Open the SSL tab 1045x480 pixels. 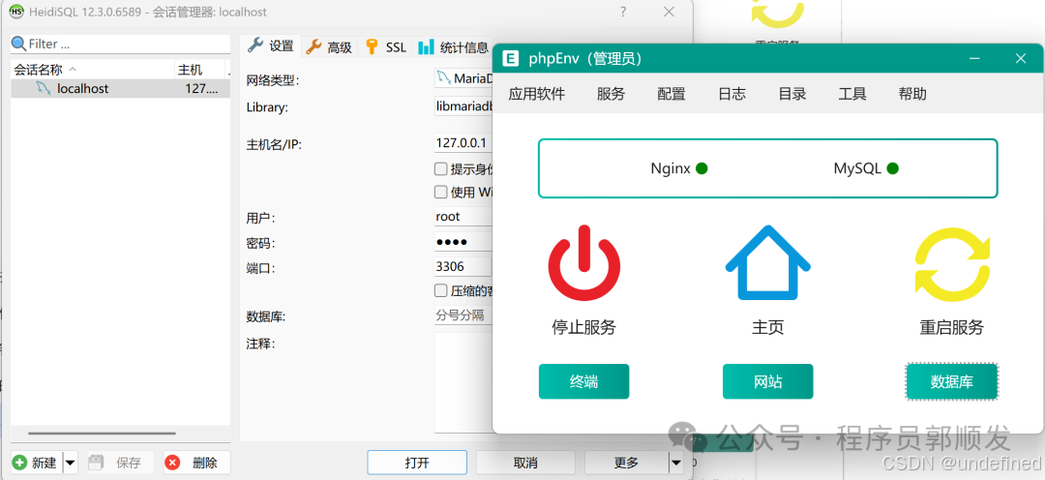[385, 46]
